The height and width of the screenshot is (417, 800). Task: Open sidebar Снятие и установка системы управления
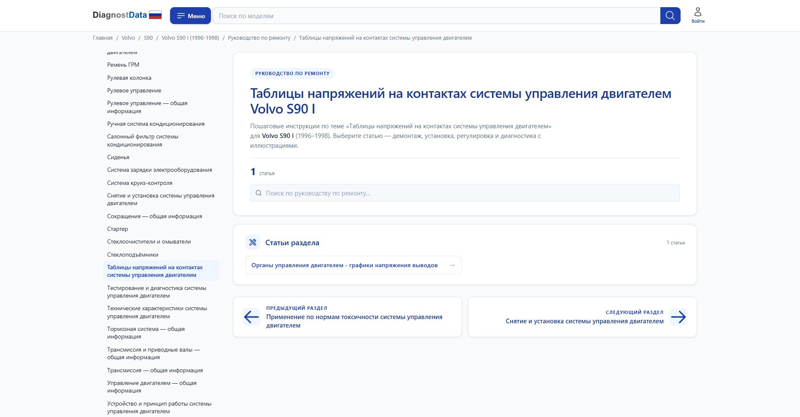coord(161,199)
